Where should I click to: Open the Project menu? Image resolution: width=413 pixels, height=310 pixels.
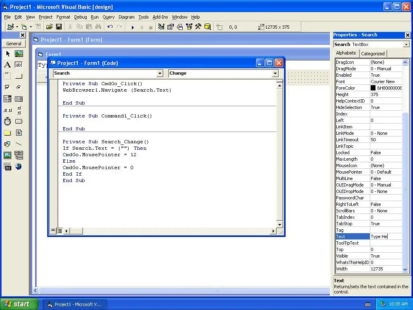click(46, 17)
